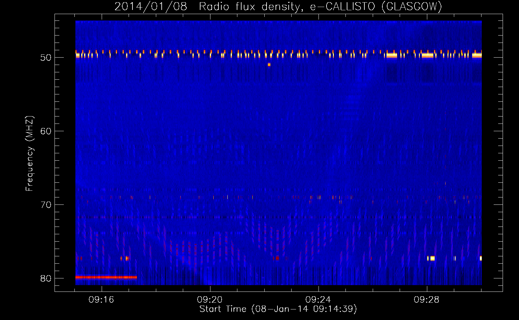Click the 09:20 time tick label
Viewport: 519px width, 320px height.
tap(210, 300)
